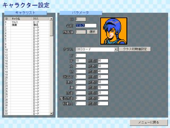Screen dimensions: 170x128
Task: Click the 防御 value field
Action: tap(81, 93)
